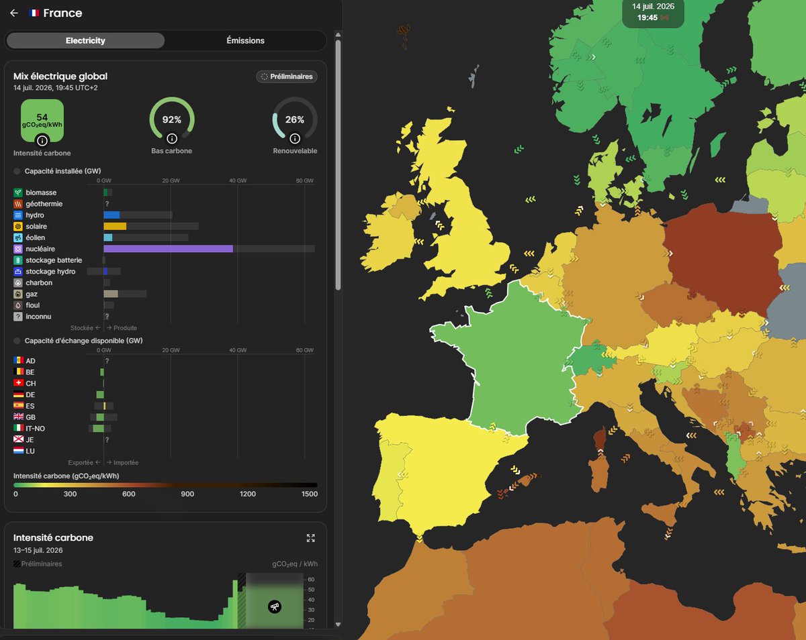Toggle Capacité d'échange disponible (GW) option
806x640 pixels.
tap(17, 340)
